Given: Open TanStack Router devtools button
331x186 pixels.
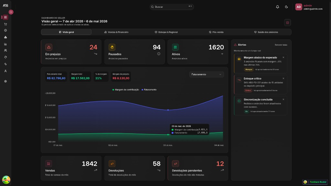Looking at the screenshot, I should coord(315,182).
